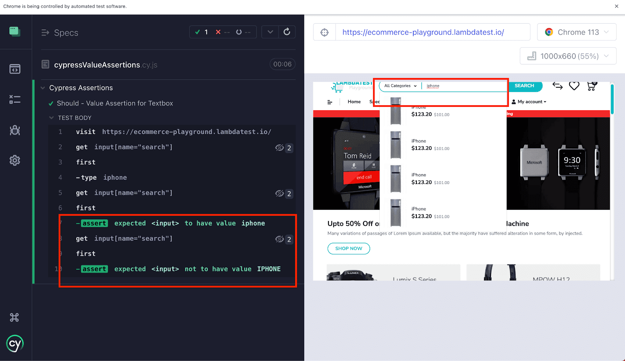
Task: Open Cypress Settings via the gear icon
Action: [x=15, y=160]
